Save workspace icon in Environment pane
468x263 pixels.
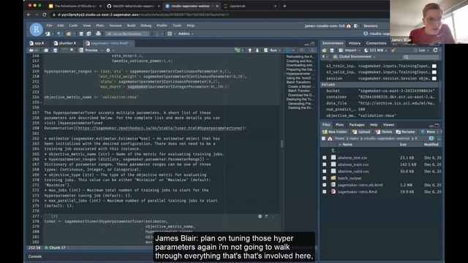332,50
